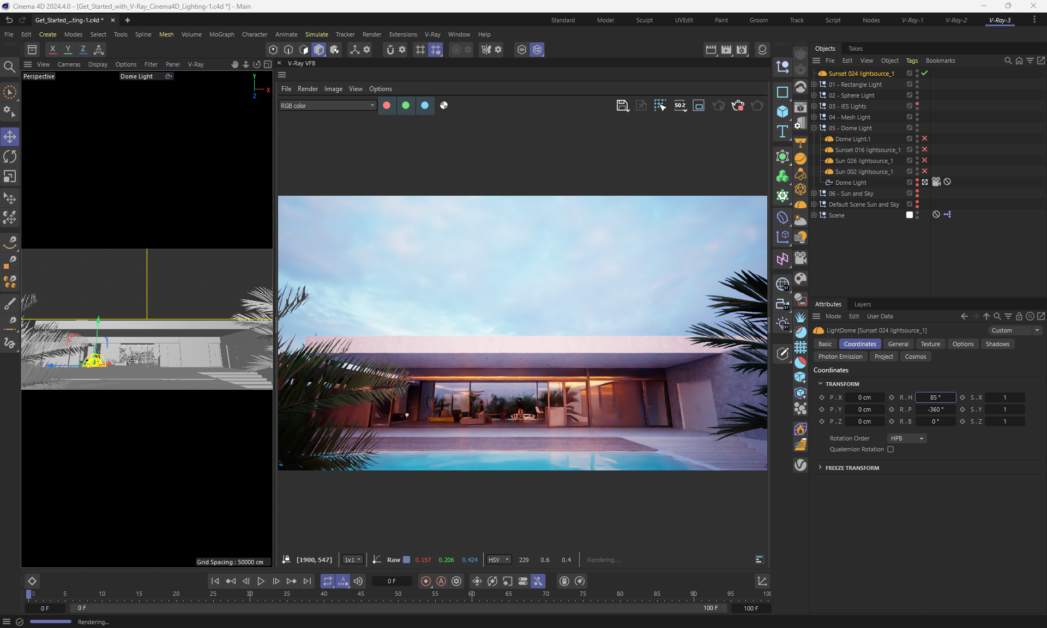
Task: Click the Record Active Objects keyframe button
Action: [426, 581]
